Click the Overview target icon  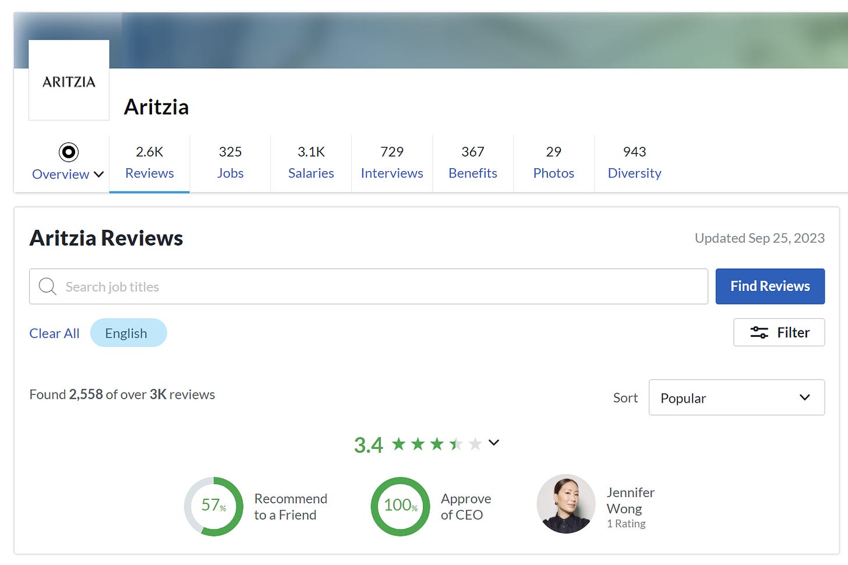coord(68,152)
